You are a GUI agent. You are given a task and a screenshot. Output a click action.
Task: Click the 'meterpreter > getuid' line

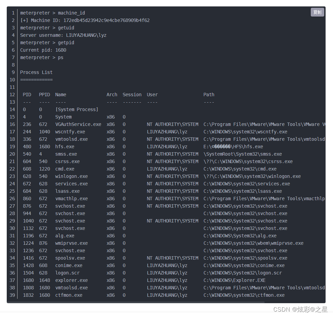[x=47, y=28]
